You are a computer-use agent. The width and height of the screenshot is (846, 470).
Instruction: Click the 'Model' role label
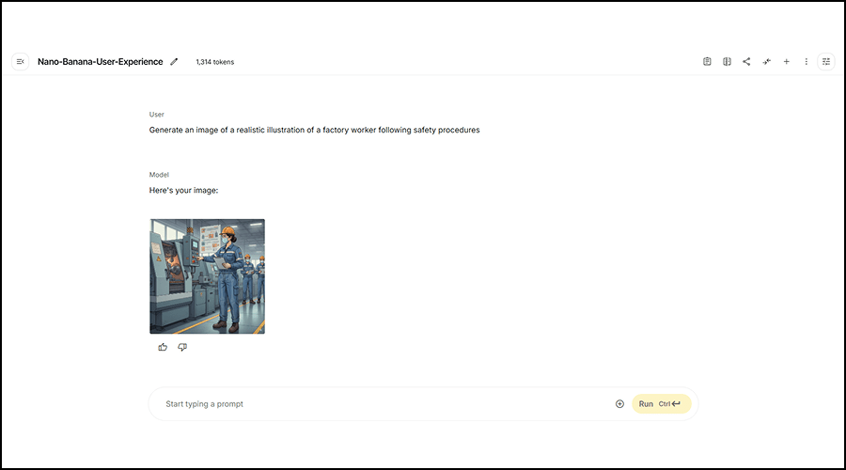159,175
